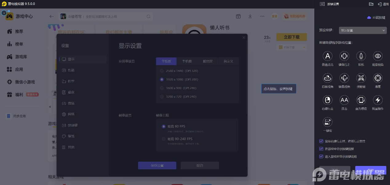Click the search magnifier icon
This screenshot has width=390, height=185.
click(149, 16)
